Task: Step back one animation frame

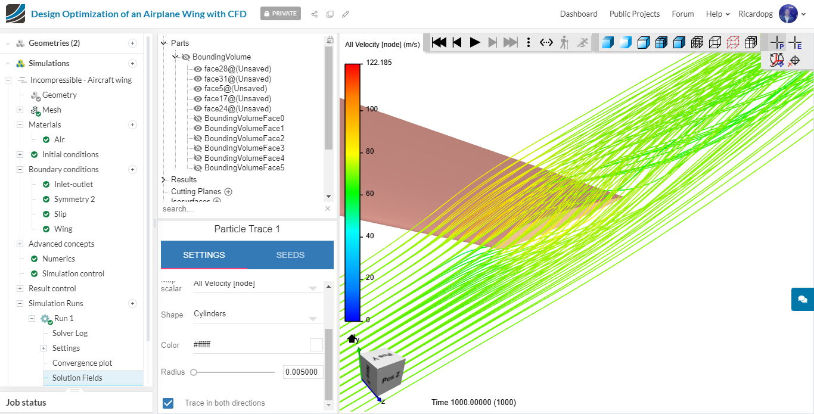Action: (x=457, y=42)
